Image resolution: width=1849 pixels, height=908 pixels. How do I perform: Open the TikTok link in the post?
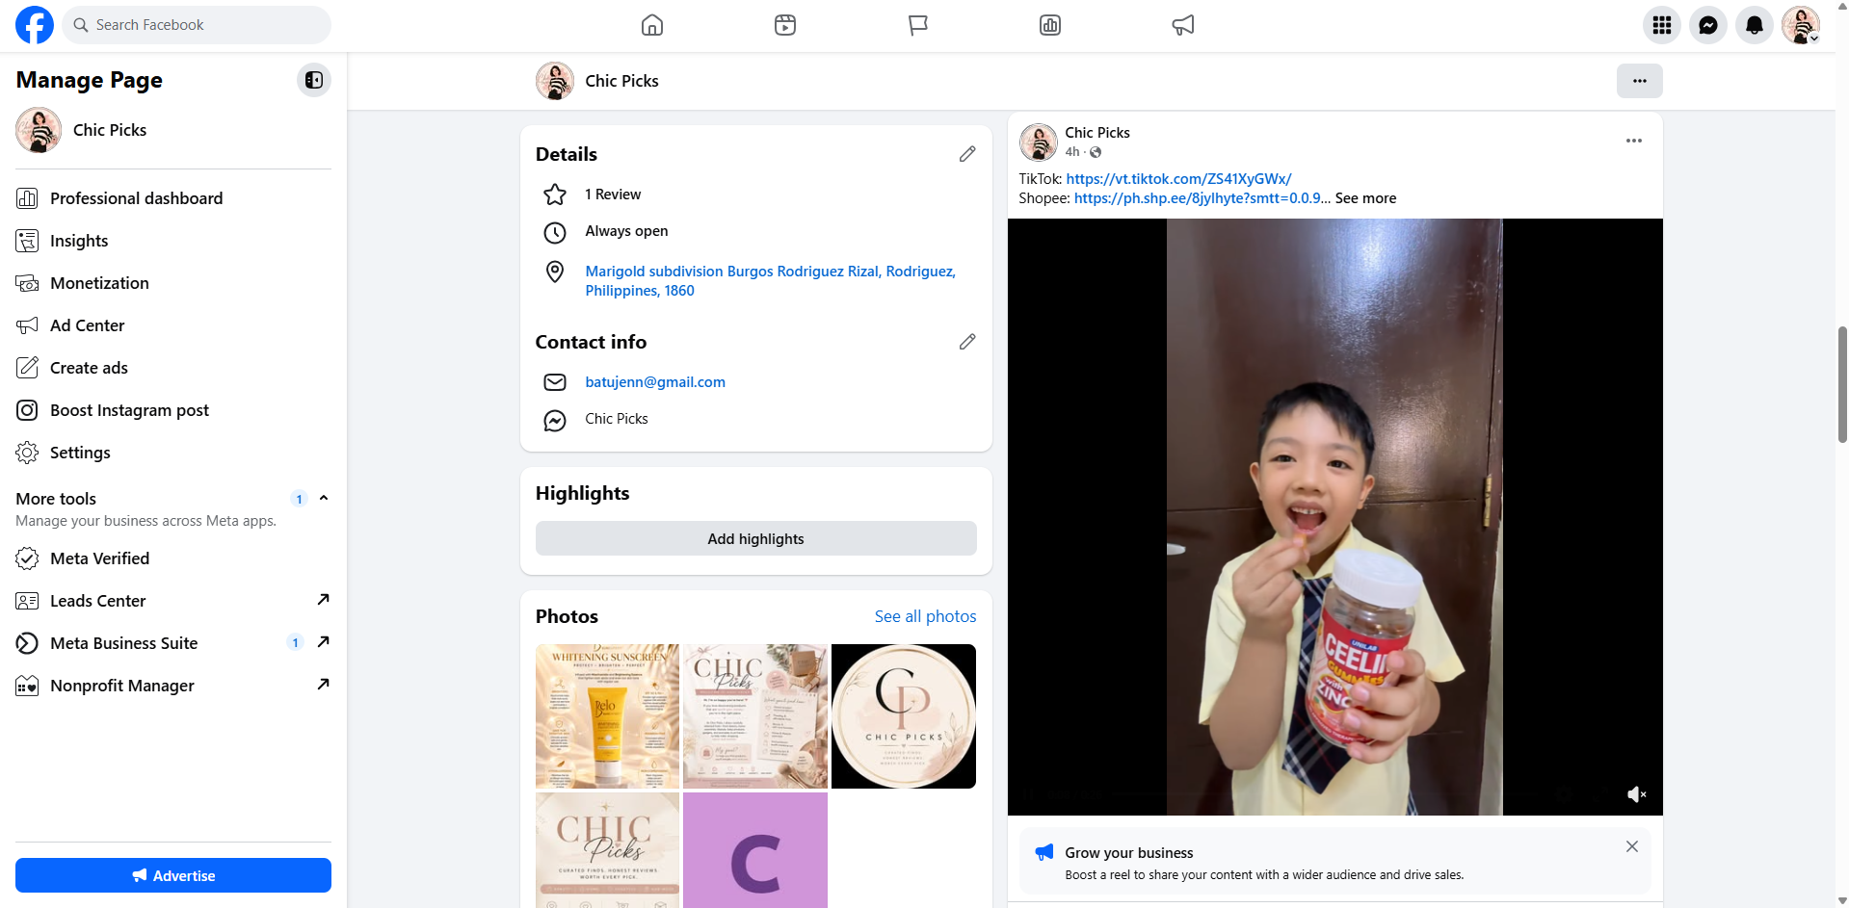1178,179
